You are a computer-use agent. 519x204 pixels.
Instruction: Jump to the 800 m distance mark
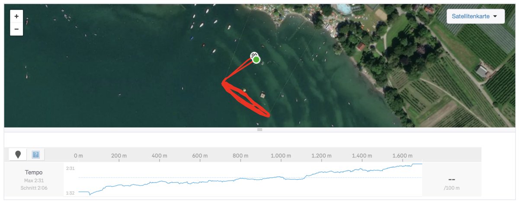[240, 156]
